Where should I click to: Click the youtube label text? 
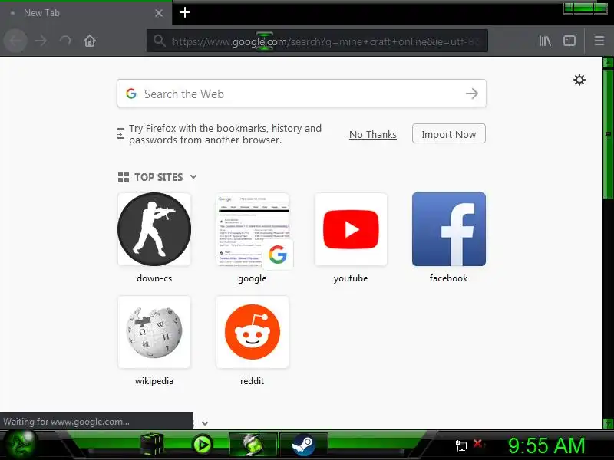click(351, 278)
